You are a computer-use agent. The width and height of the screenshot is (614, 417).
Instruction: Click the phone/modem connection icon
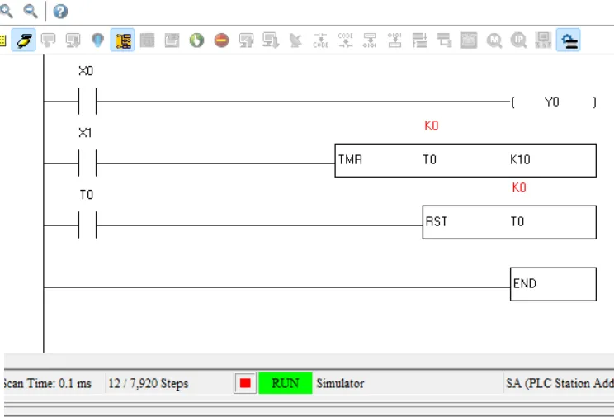click(469, 40)
